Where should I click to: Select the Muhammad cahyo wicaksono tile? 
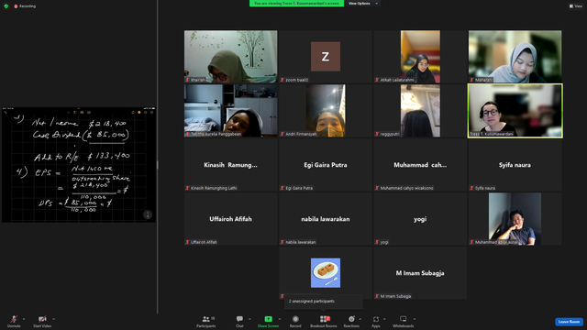pyautogui.click(x=420, y=165)
